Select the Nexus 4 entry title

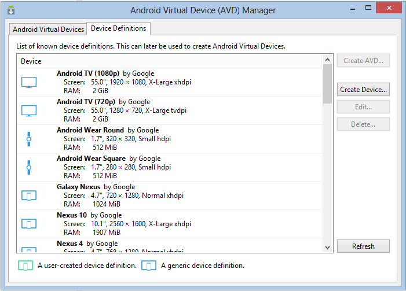(x=70, y=244)
